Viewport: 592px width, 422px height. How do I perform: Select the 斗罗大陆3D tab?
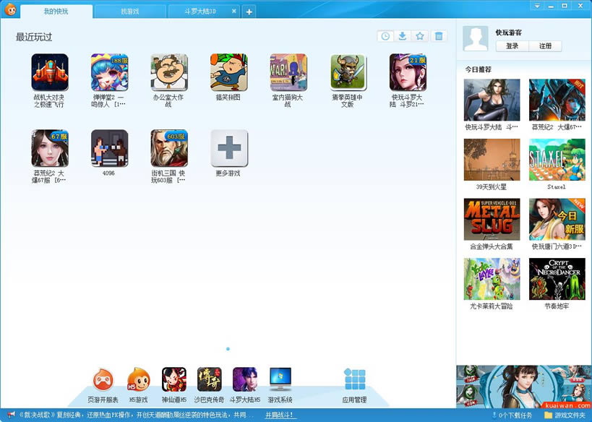(200, 12)
